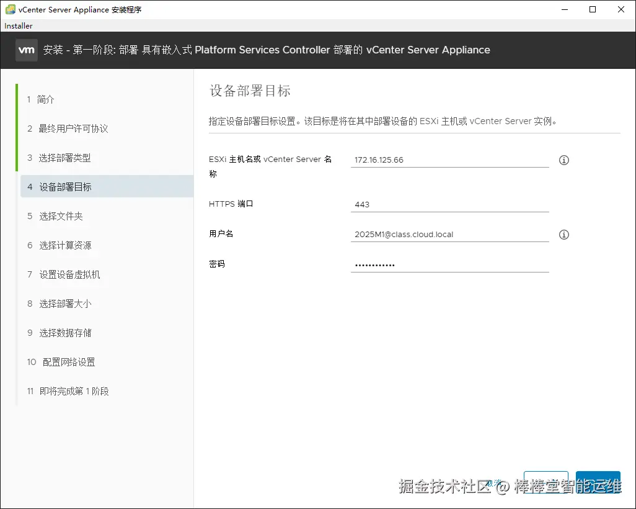636x509 pixels.
Task: Go to step 2 最终用户许可协议
Action: [68, 128]
